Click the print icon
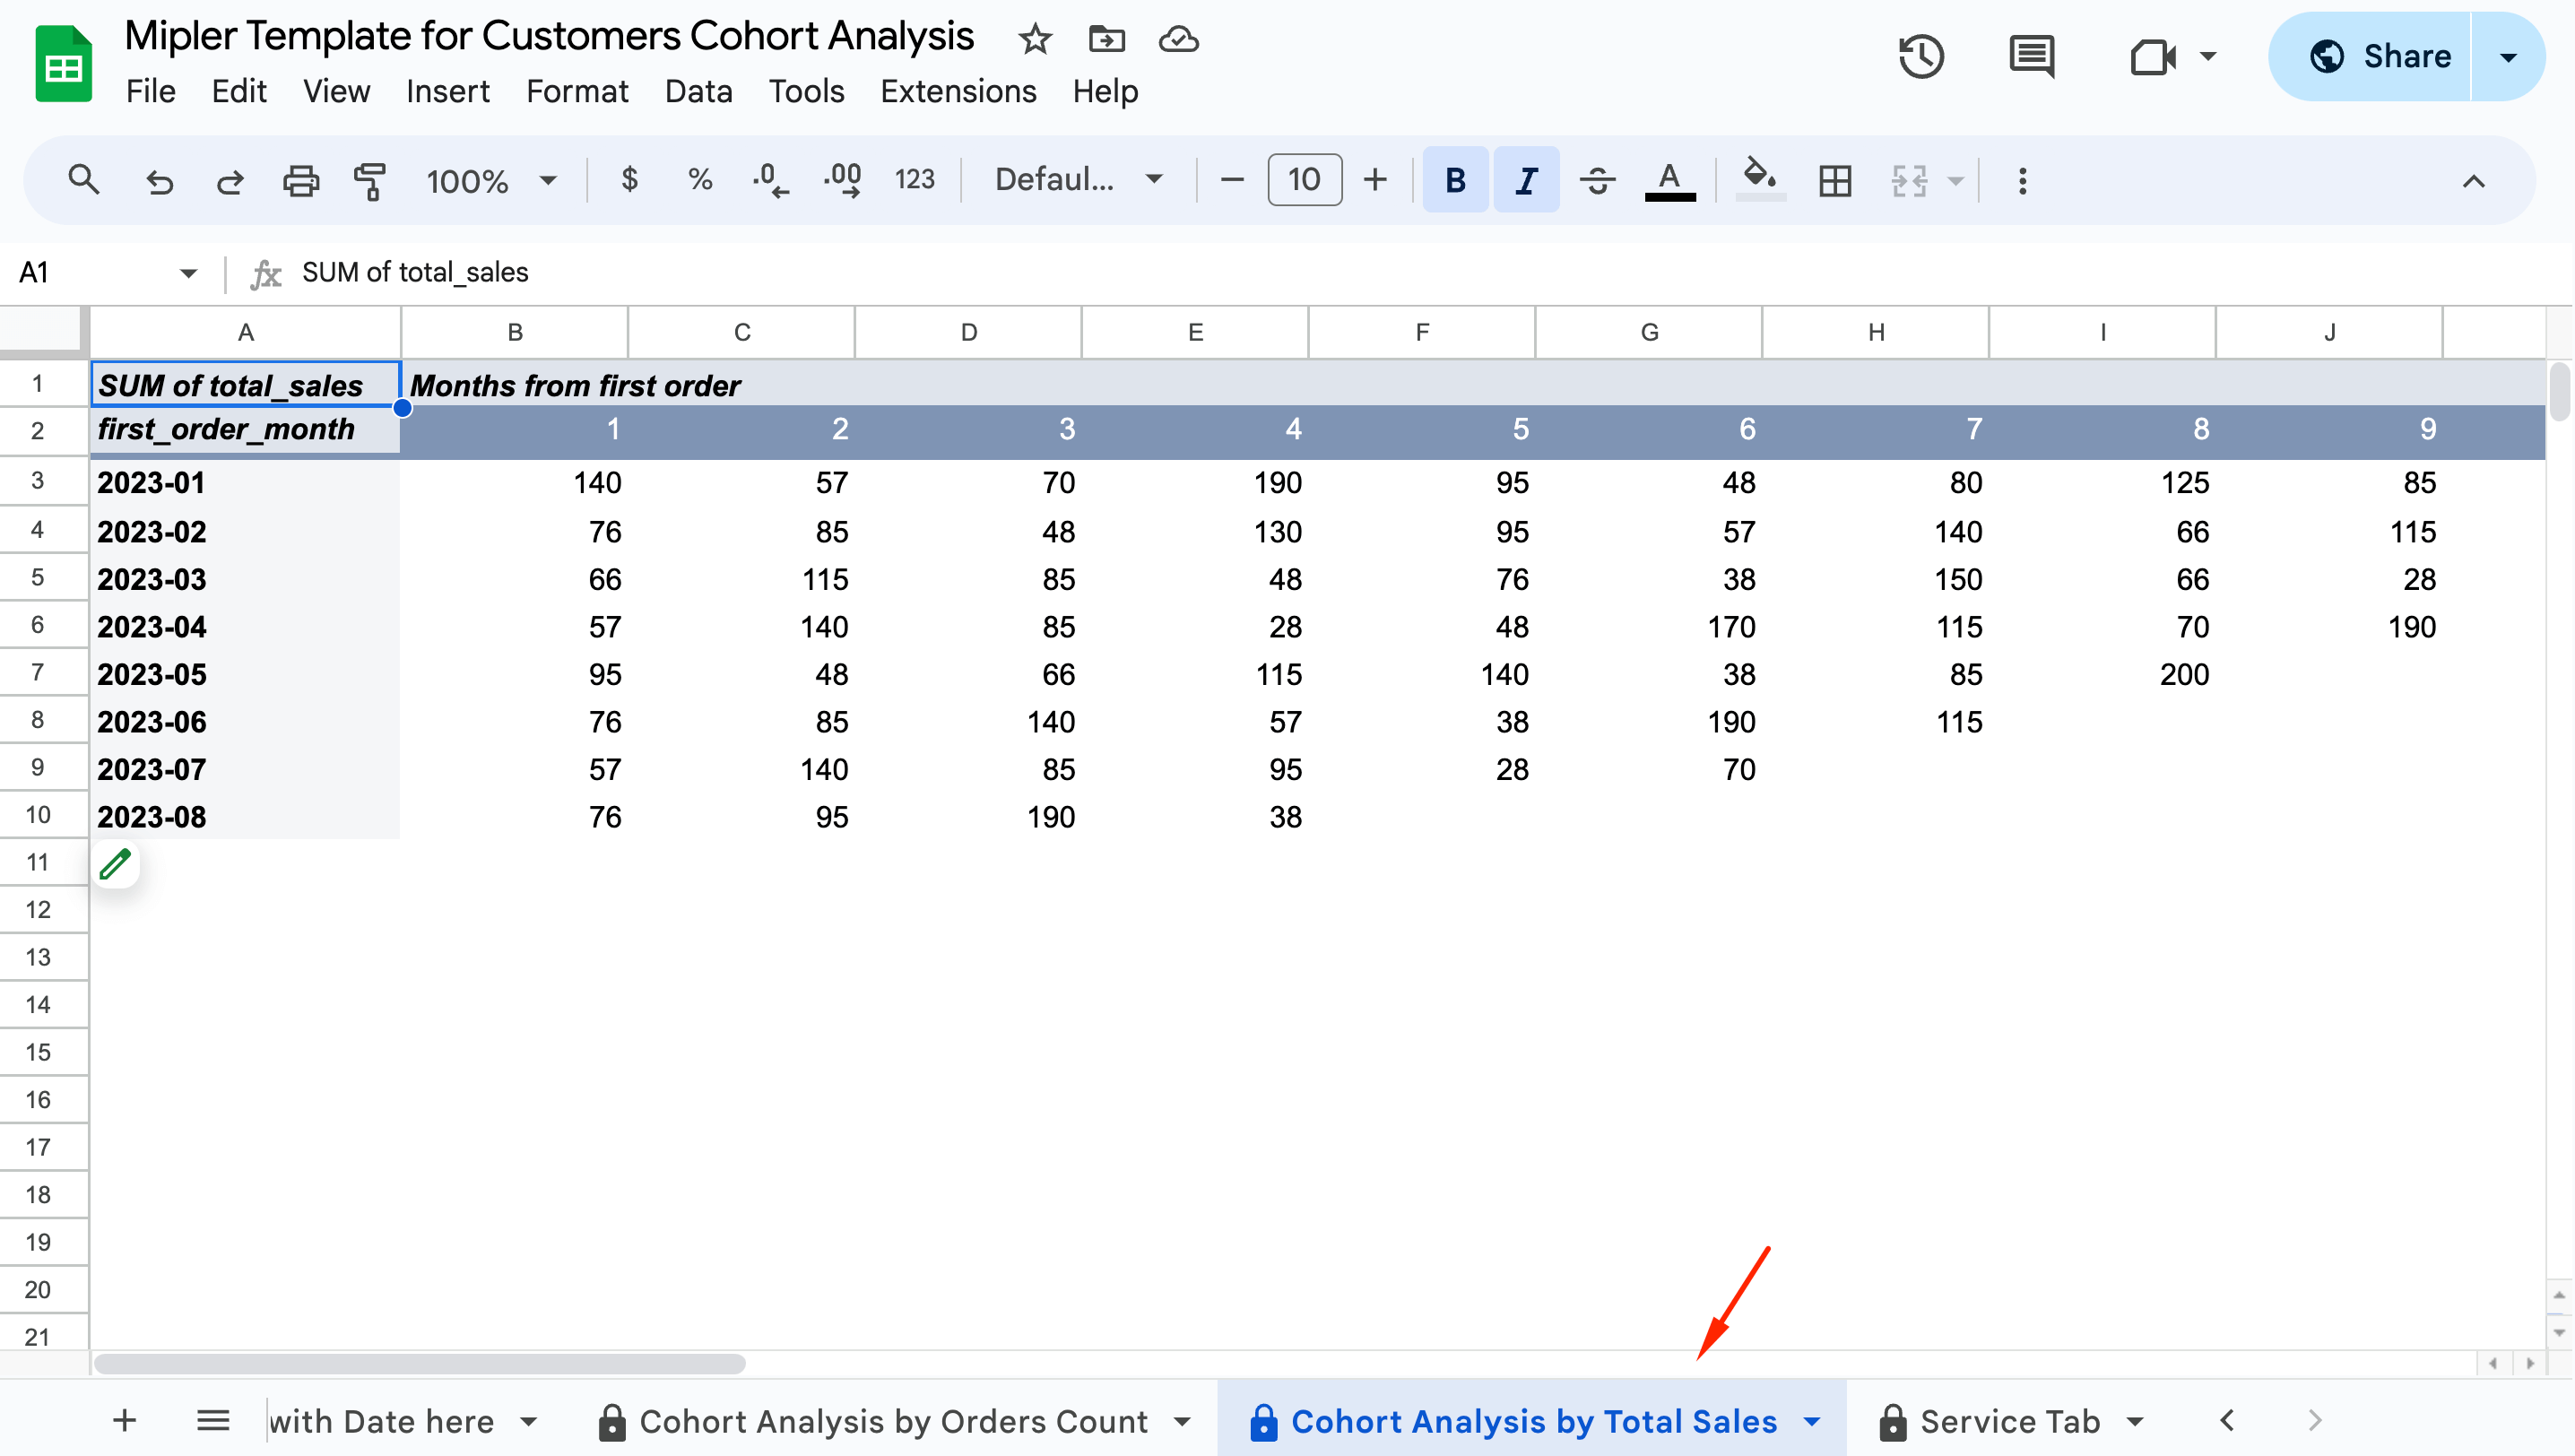 click(300, 181)
